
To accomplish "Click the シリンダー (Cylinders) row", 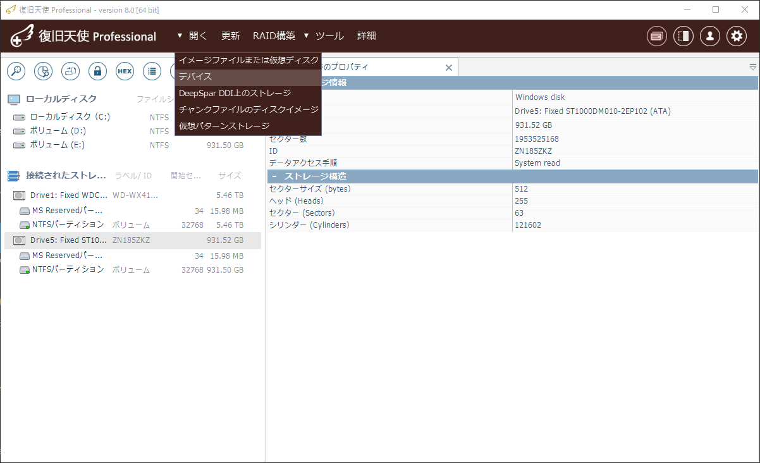I will coord(512,225).
